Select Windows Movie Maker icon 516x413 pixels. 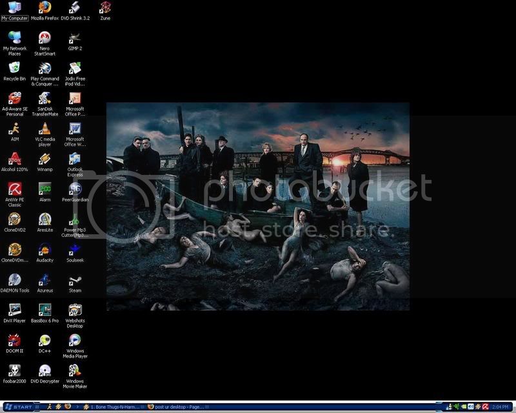(x=75, y=376)
